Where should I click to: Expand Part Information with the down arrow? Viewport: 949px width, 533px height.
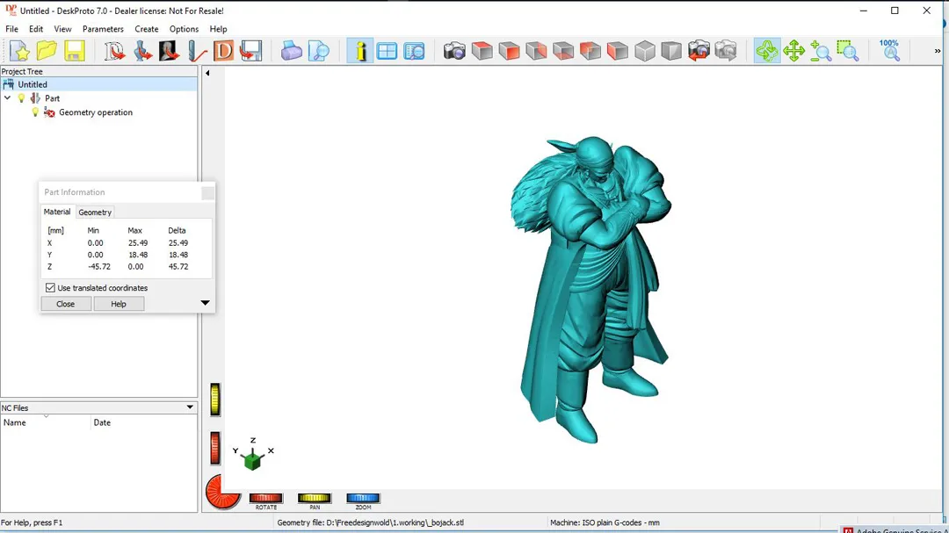click(205, 303)
